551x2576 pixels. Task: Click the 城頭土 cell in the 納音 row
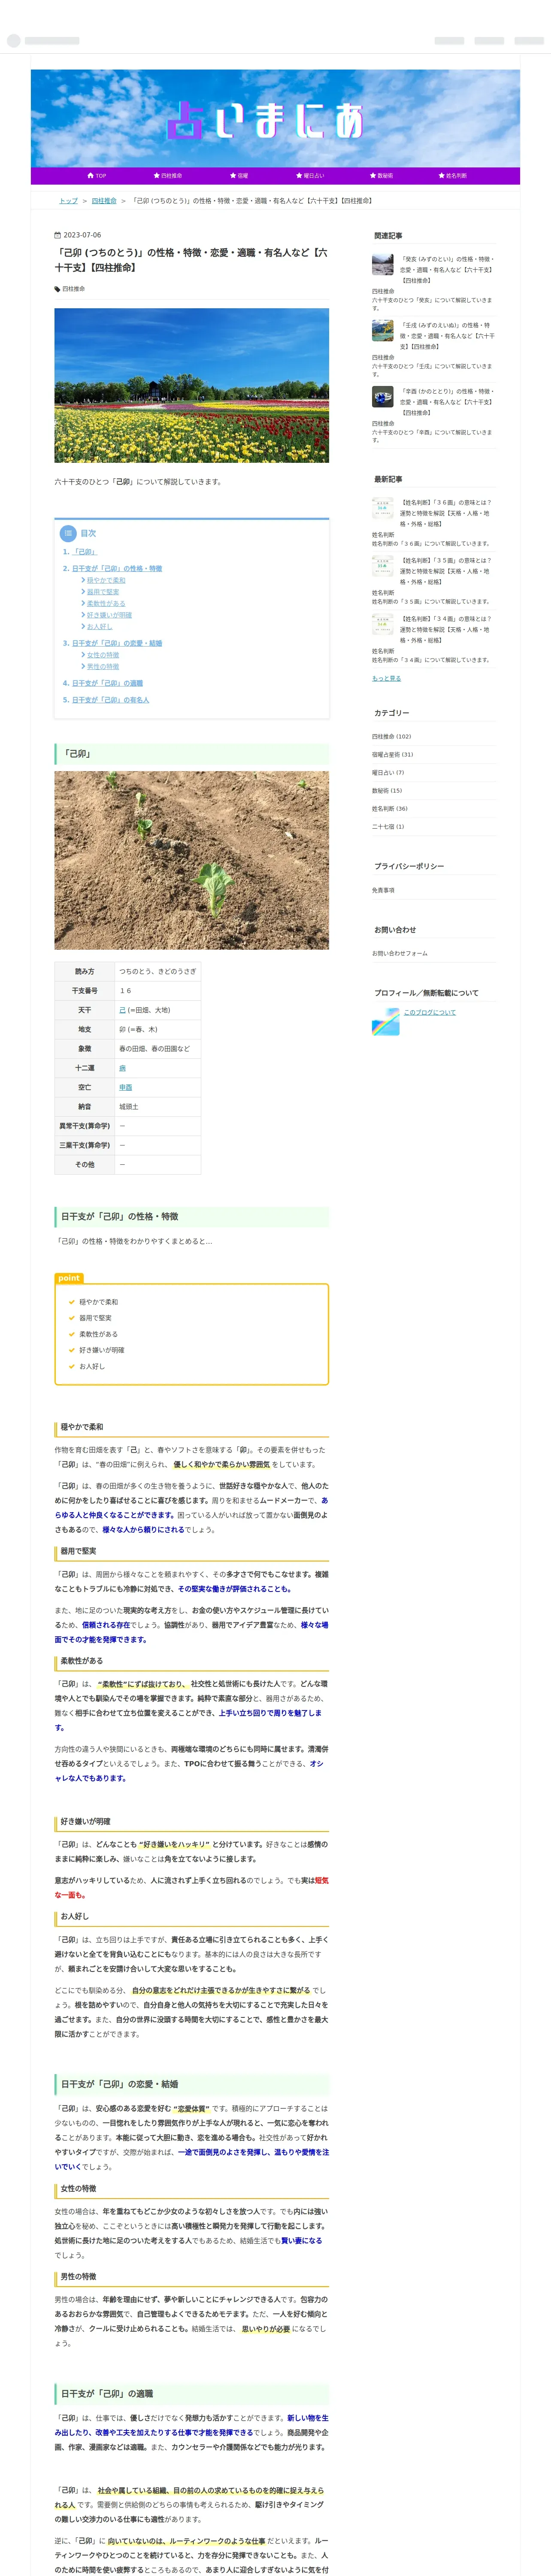pyautogui.click(x=158, y=1107)
